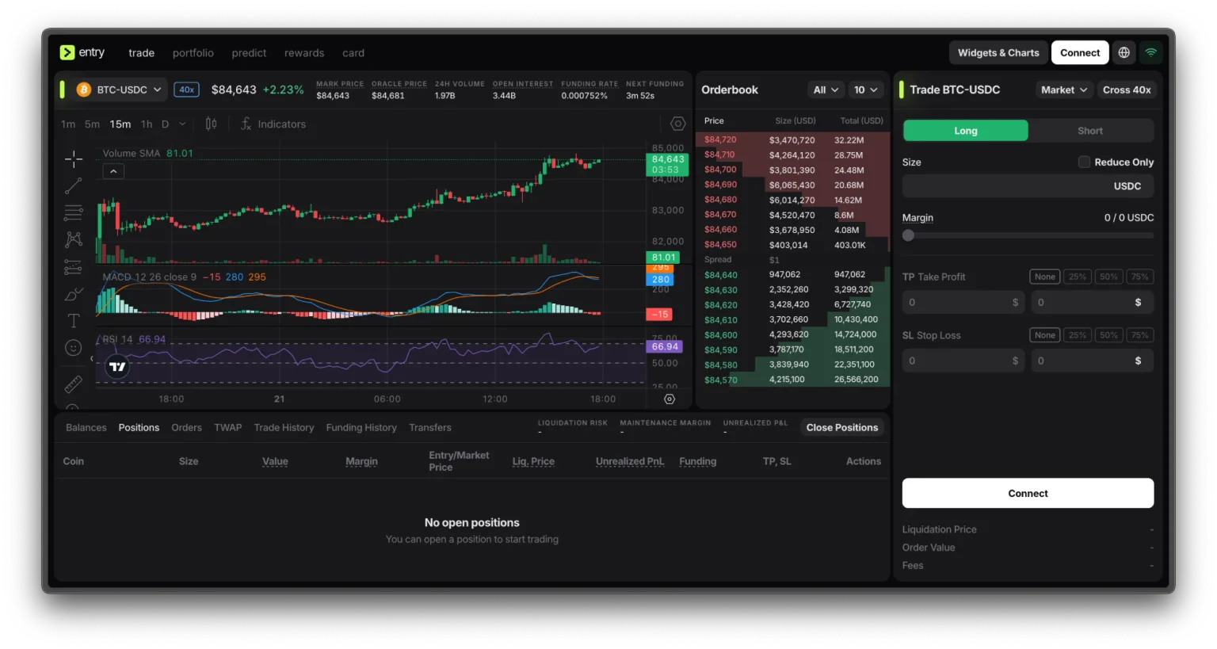Open the rewards tab

click(304, 53)
